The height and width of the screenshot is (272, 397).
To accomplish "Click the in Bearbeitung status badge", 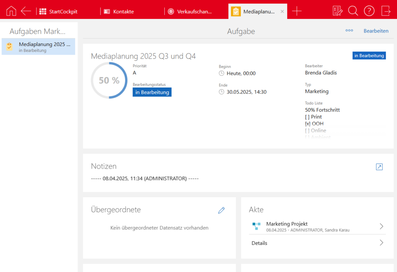I will point(152,92).
